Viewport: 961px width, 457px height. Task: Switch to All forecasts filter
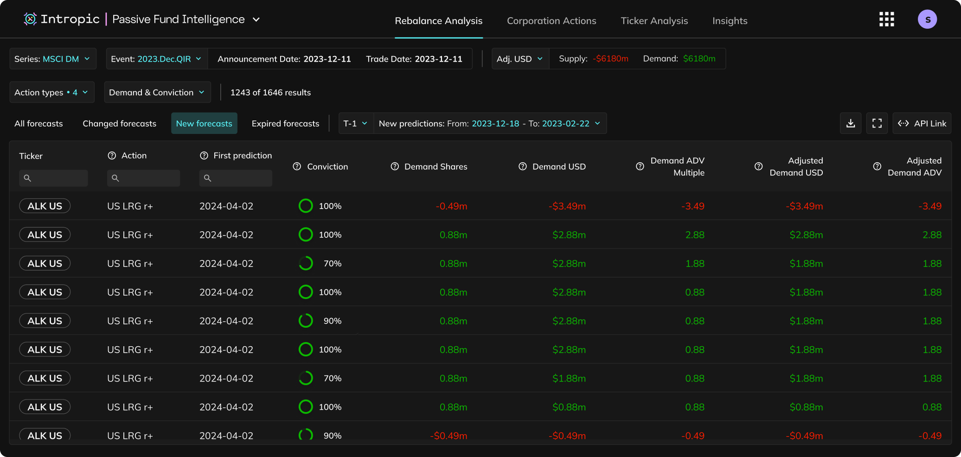38,124
